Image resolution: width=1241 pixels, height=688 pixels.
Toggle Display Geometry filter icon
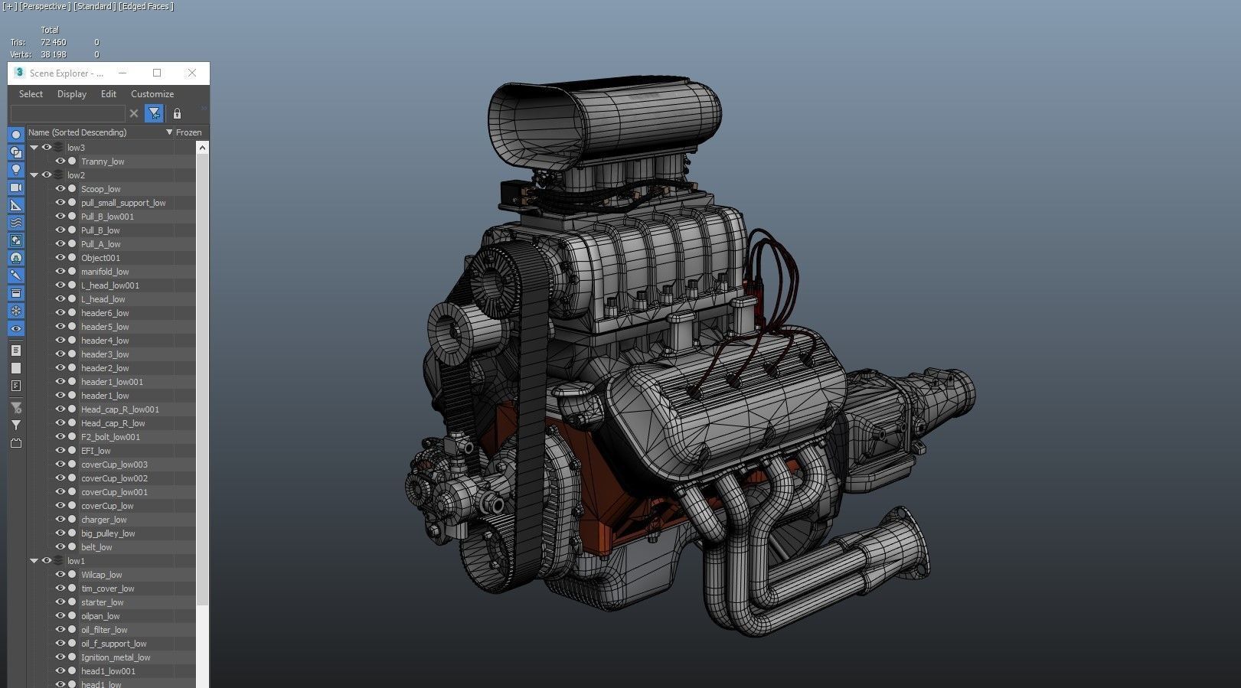(x=16, y=135)
